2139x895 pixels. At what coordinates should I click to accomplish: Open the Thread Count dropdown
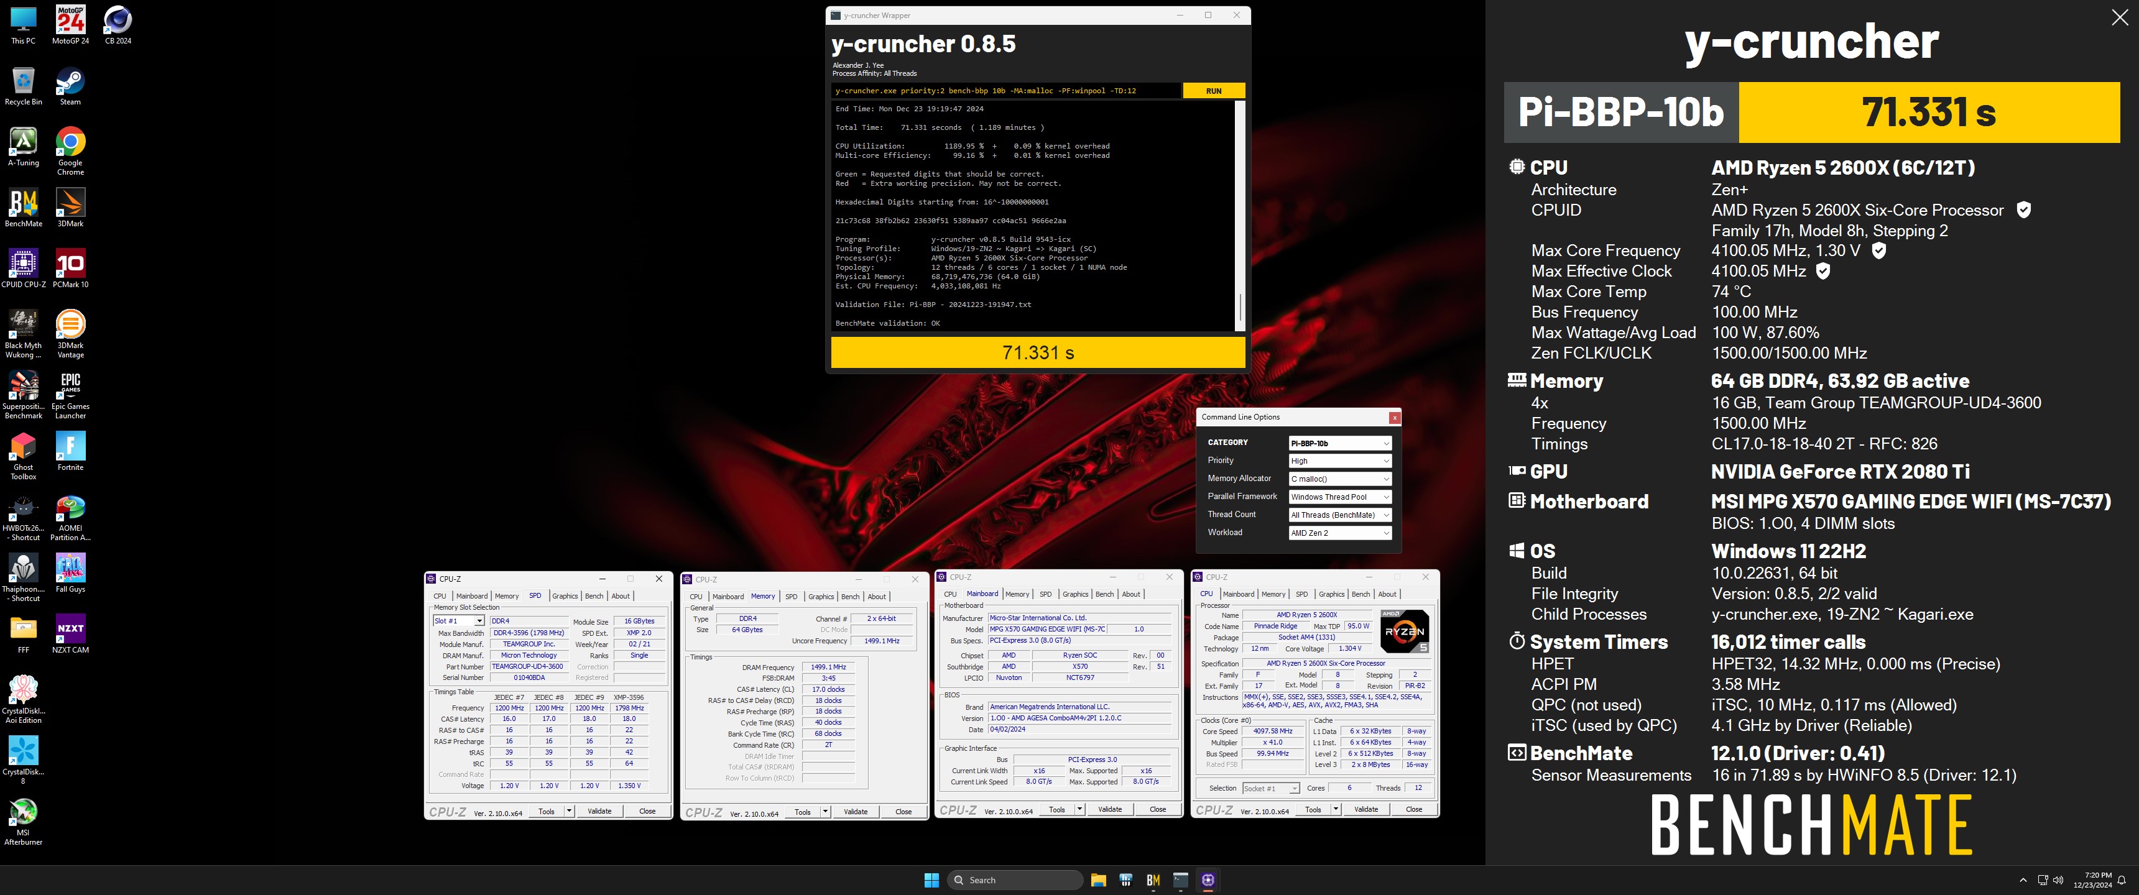[x=1339, y=516]
